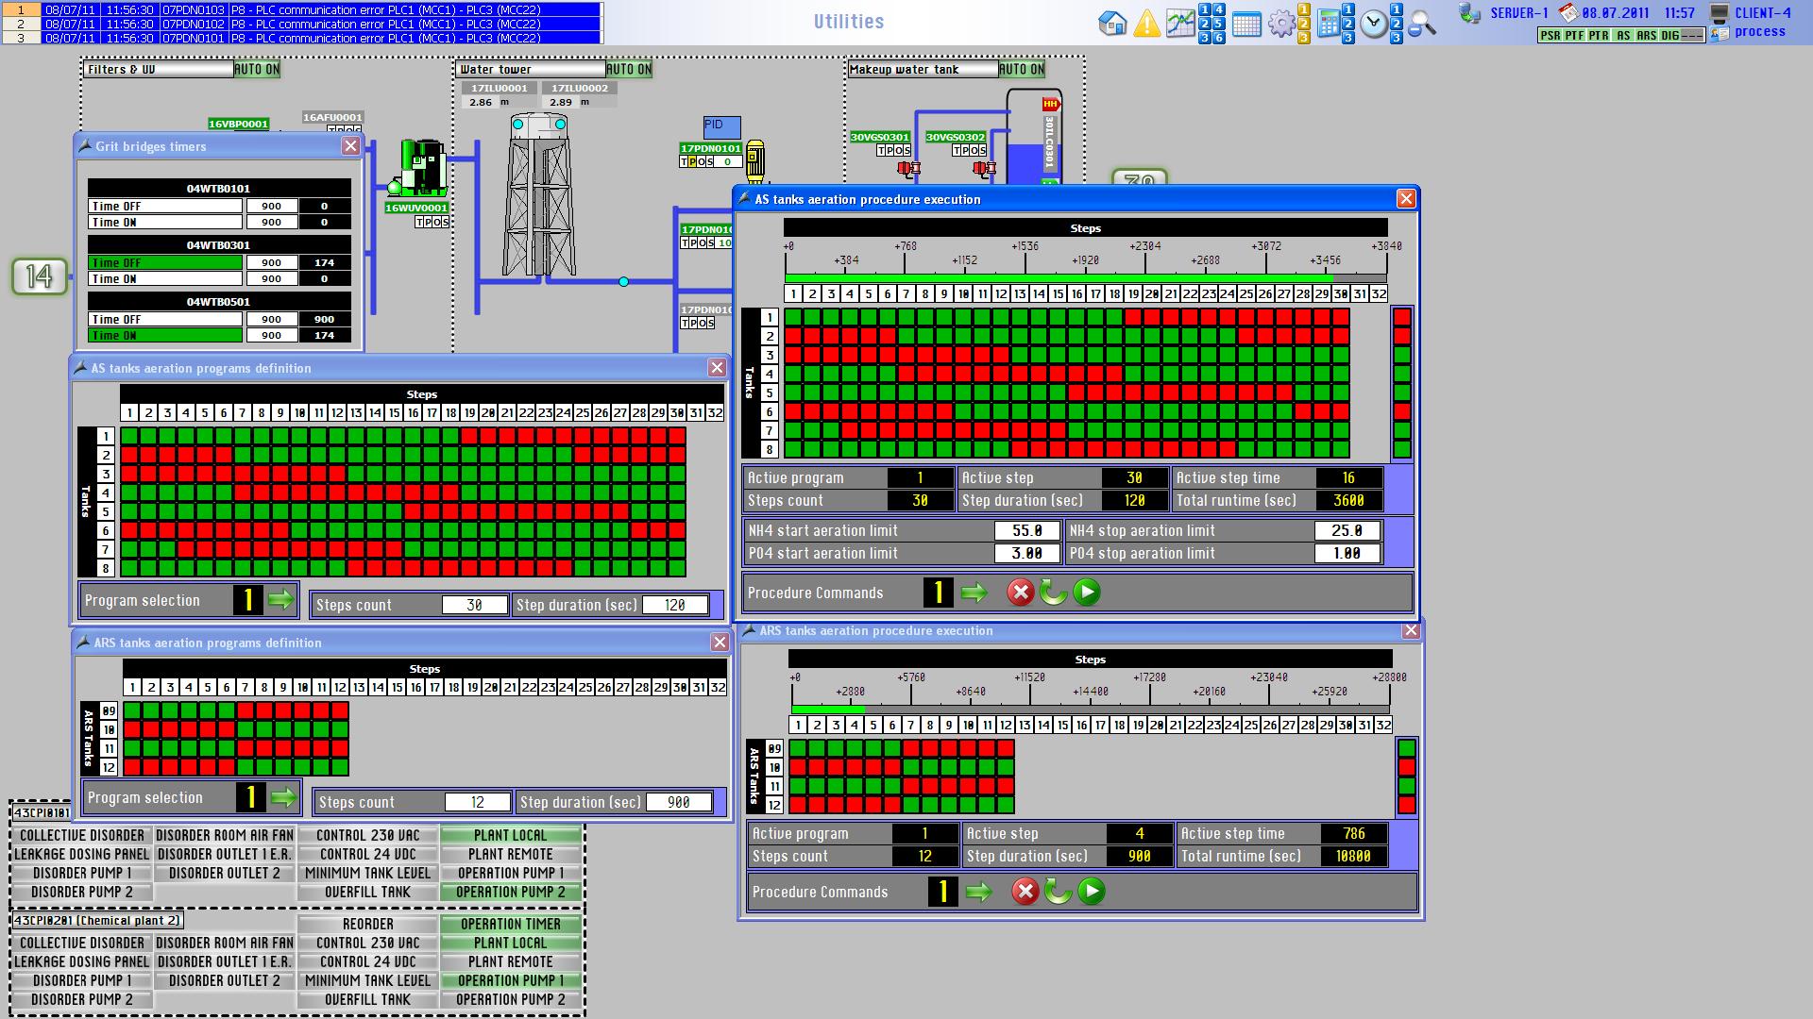
Task: Switch to ARS status tab indicator
Action: 1646,35
